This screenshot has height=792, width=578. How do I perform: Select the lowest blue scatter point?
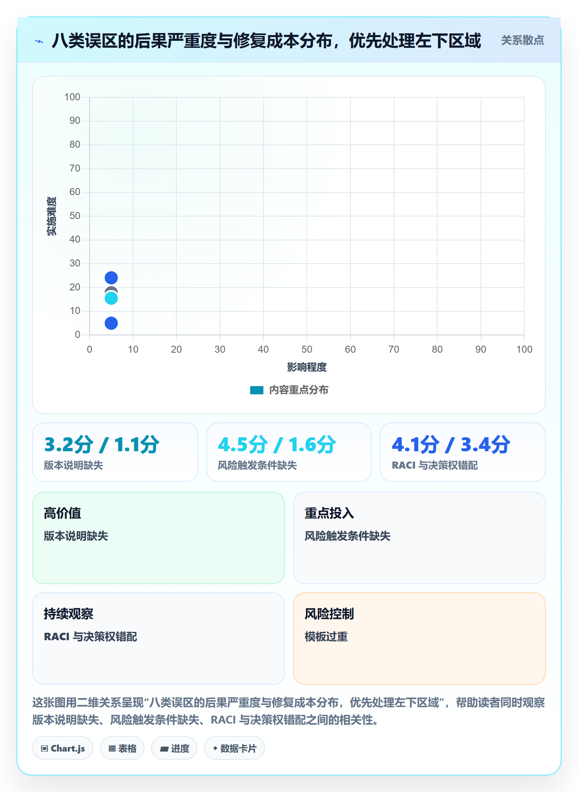point(111,323)
